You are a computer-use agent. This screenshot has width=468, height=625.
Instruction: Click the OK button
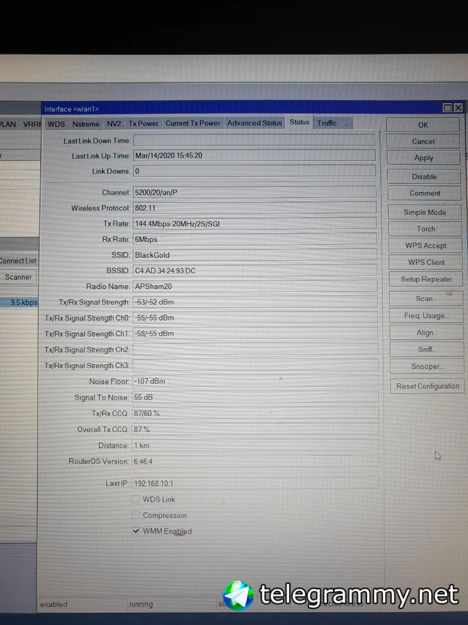point(423,125)
